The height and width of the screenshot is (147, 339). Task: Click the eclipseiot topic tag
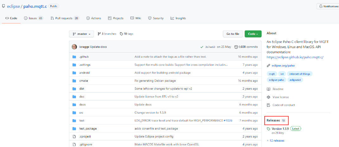[x=296, y=80]
